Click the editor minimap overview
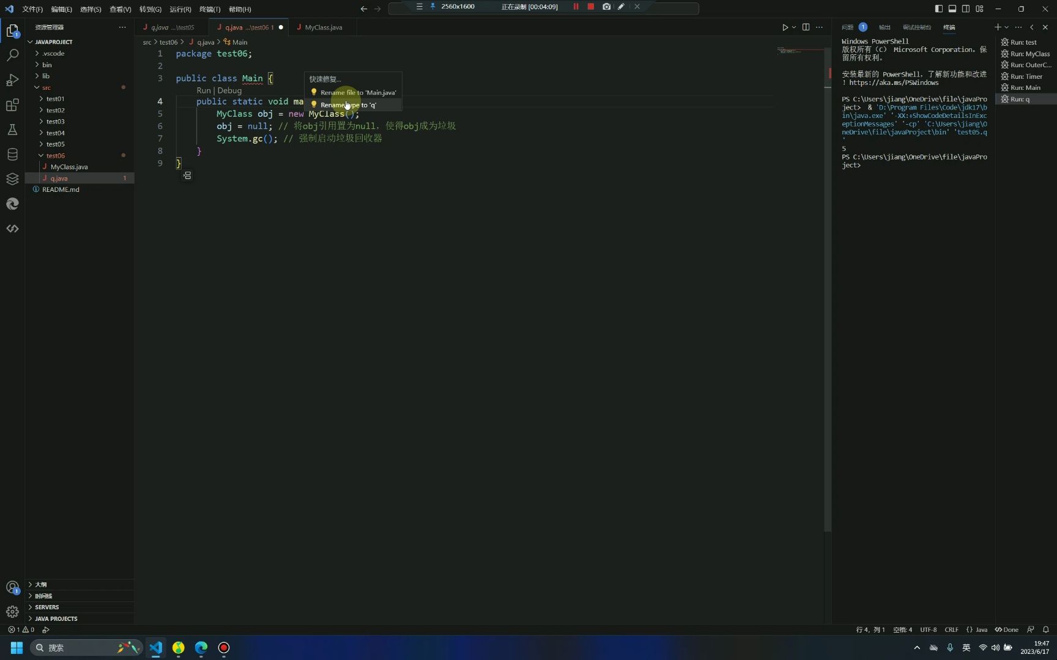 [799, 51]
